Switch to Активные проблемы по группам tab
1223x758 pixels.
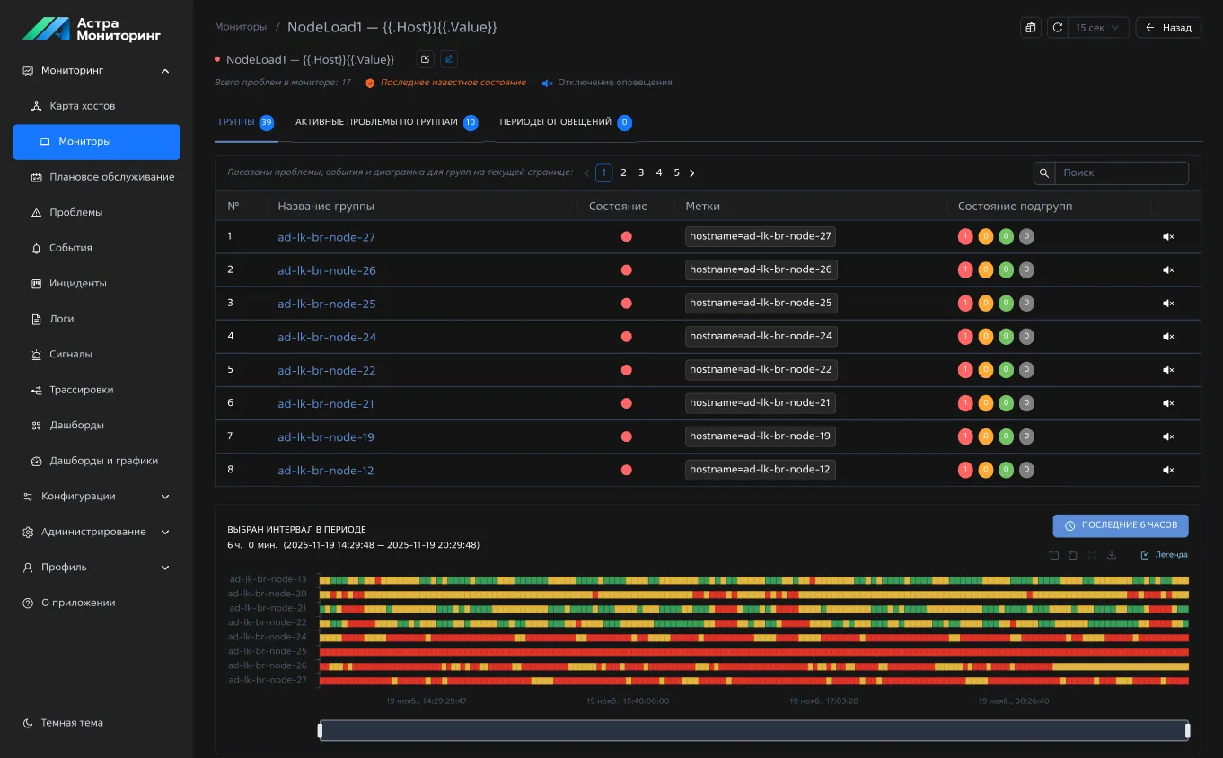376,122
